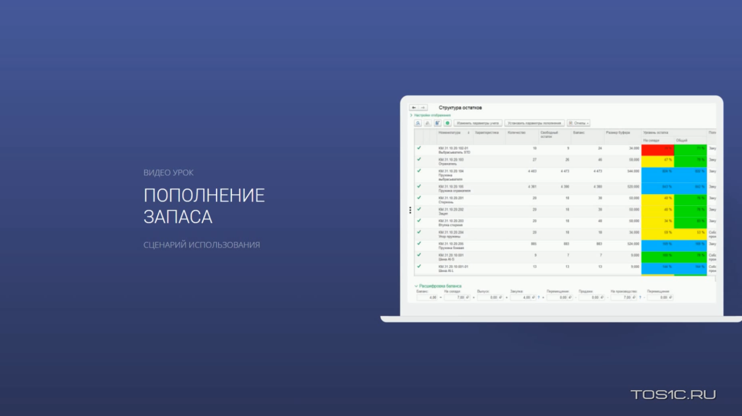The image size is (742, 416).
Task: Click the forward navigation arrow
Action: click(423, 107)
